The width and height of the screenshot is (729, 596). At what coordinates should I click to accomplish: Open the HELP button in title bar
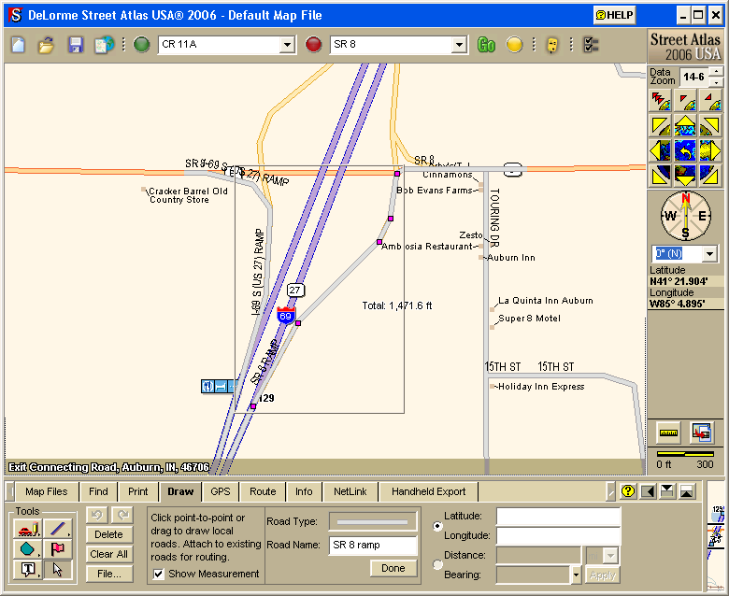[x=615, y=15]
